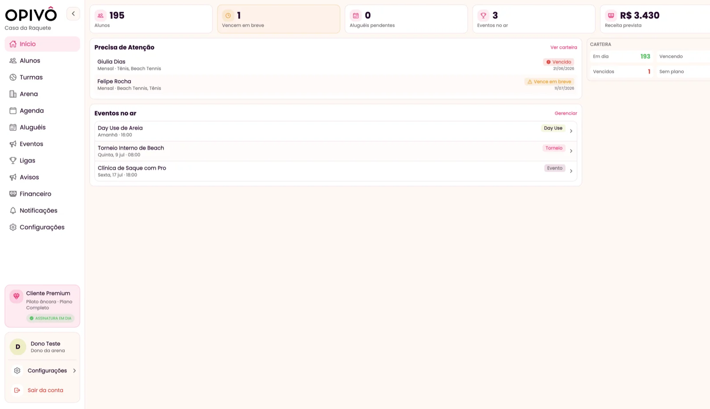Open the Turmas section icon in the sidebar
This screenshot has height=409, width=710.
[13, 77]
